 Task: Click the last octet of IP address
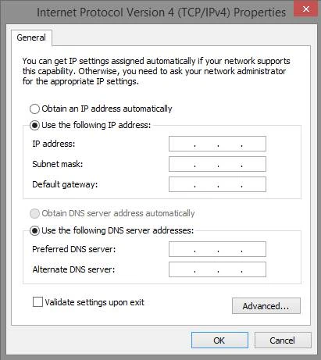click(x=254, y=144)
